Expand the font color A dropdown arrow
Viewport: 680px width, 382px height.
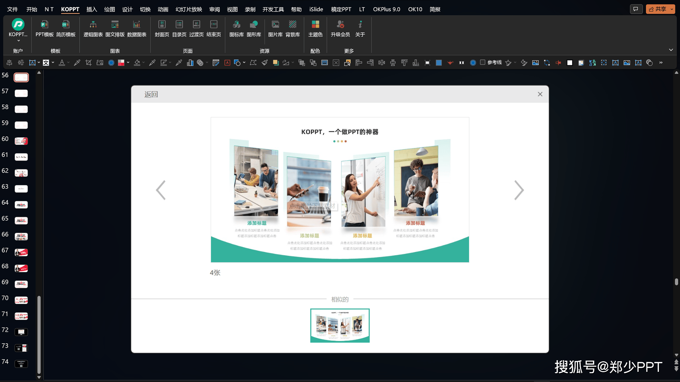click(68, 62)
